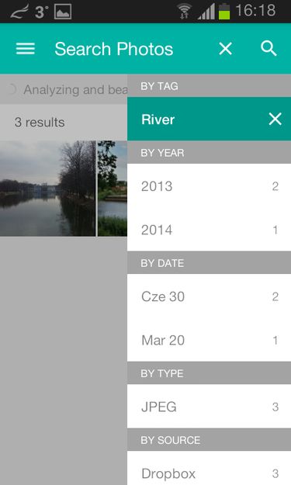Remove the River tag filter
The width and height of the screenshot is (291, 485).
point(275,119)
